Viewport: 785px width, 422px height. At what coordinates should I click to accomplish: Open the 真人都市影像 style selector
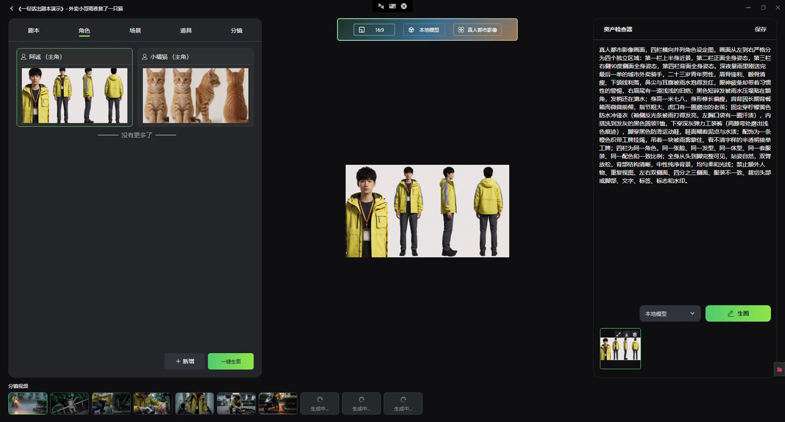tap(477, 29)
